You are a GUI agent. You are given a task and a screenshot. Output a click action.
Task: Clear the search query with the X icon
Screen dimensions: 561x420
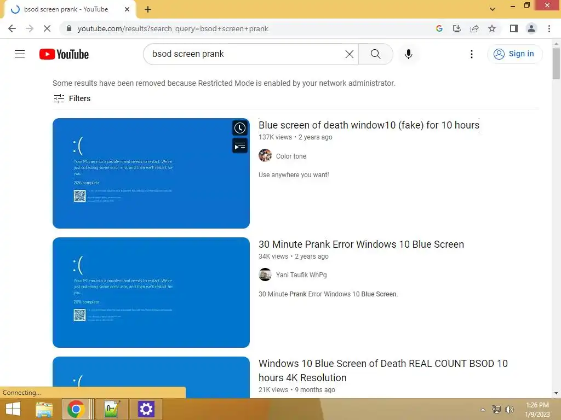click(349, 54)
